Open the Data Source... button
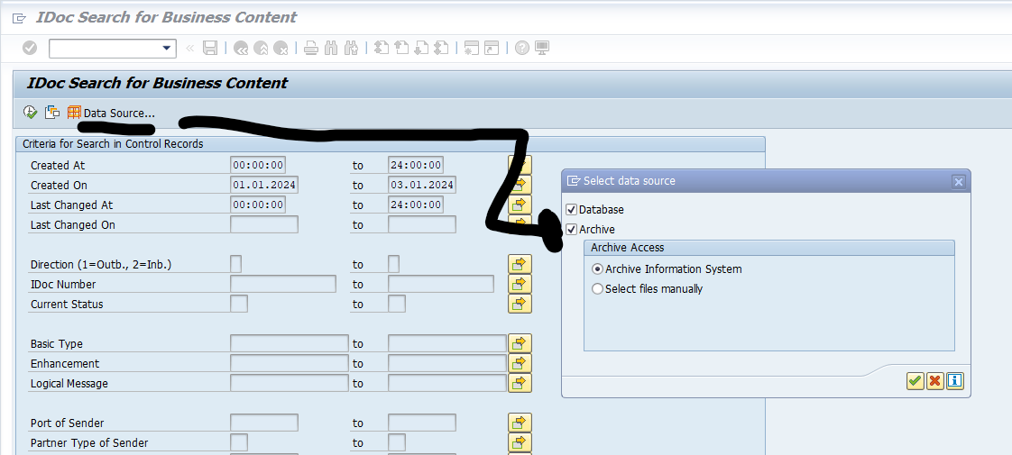This screenshot has width=1012, height=455. tap(111, 113)
